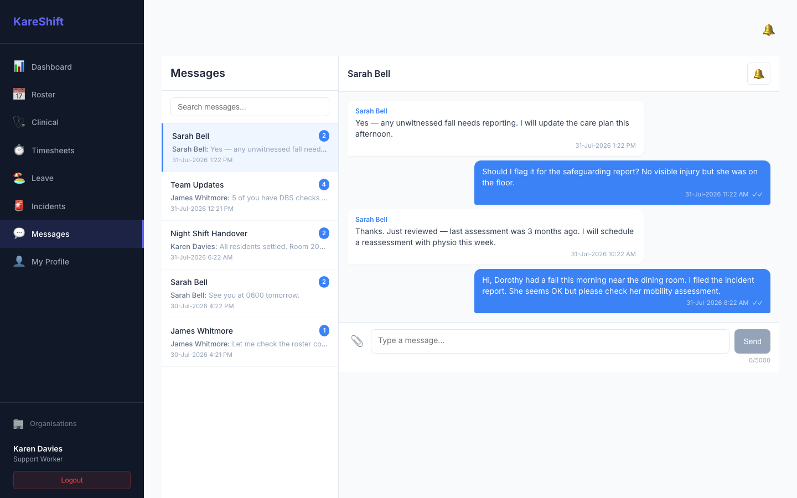Open the Night Shift Handover conversation

[250, 245]
